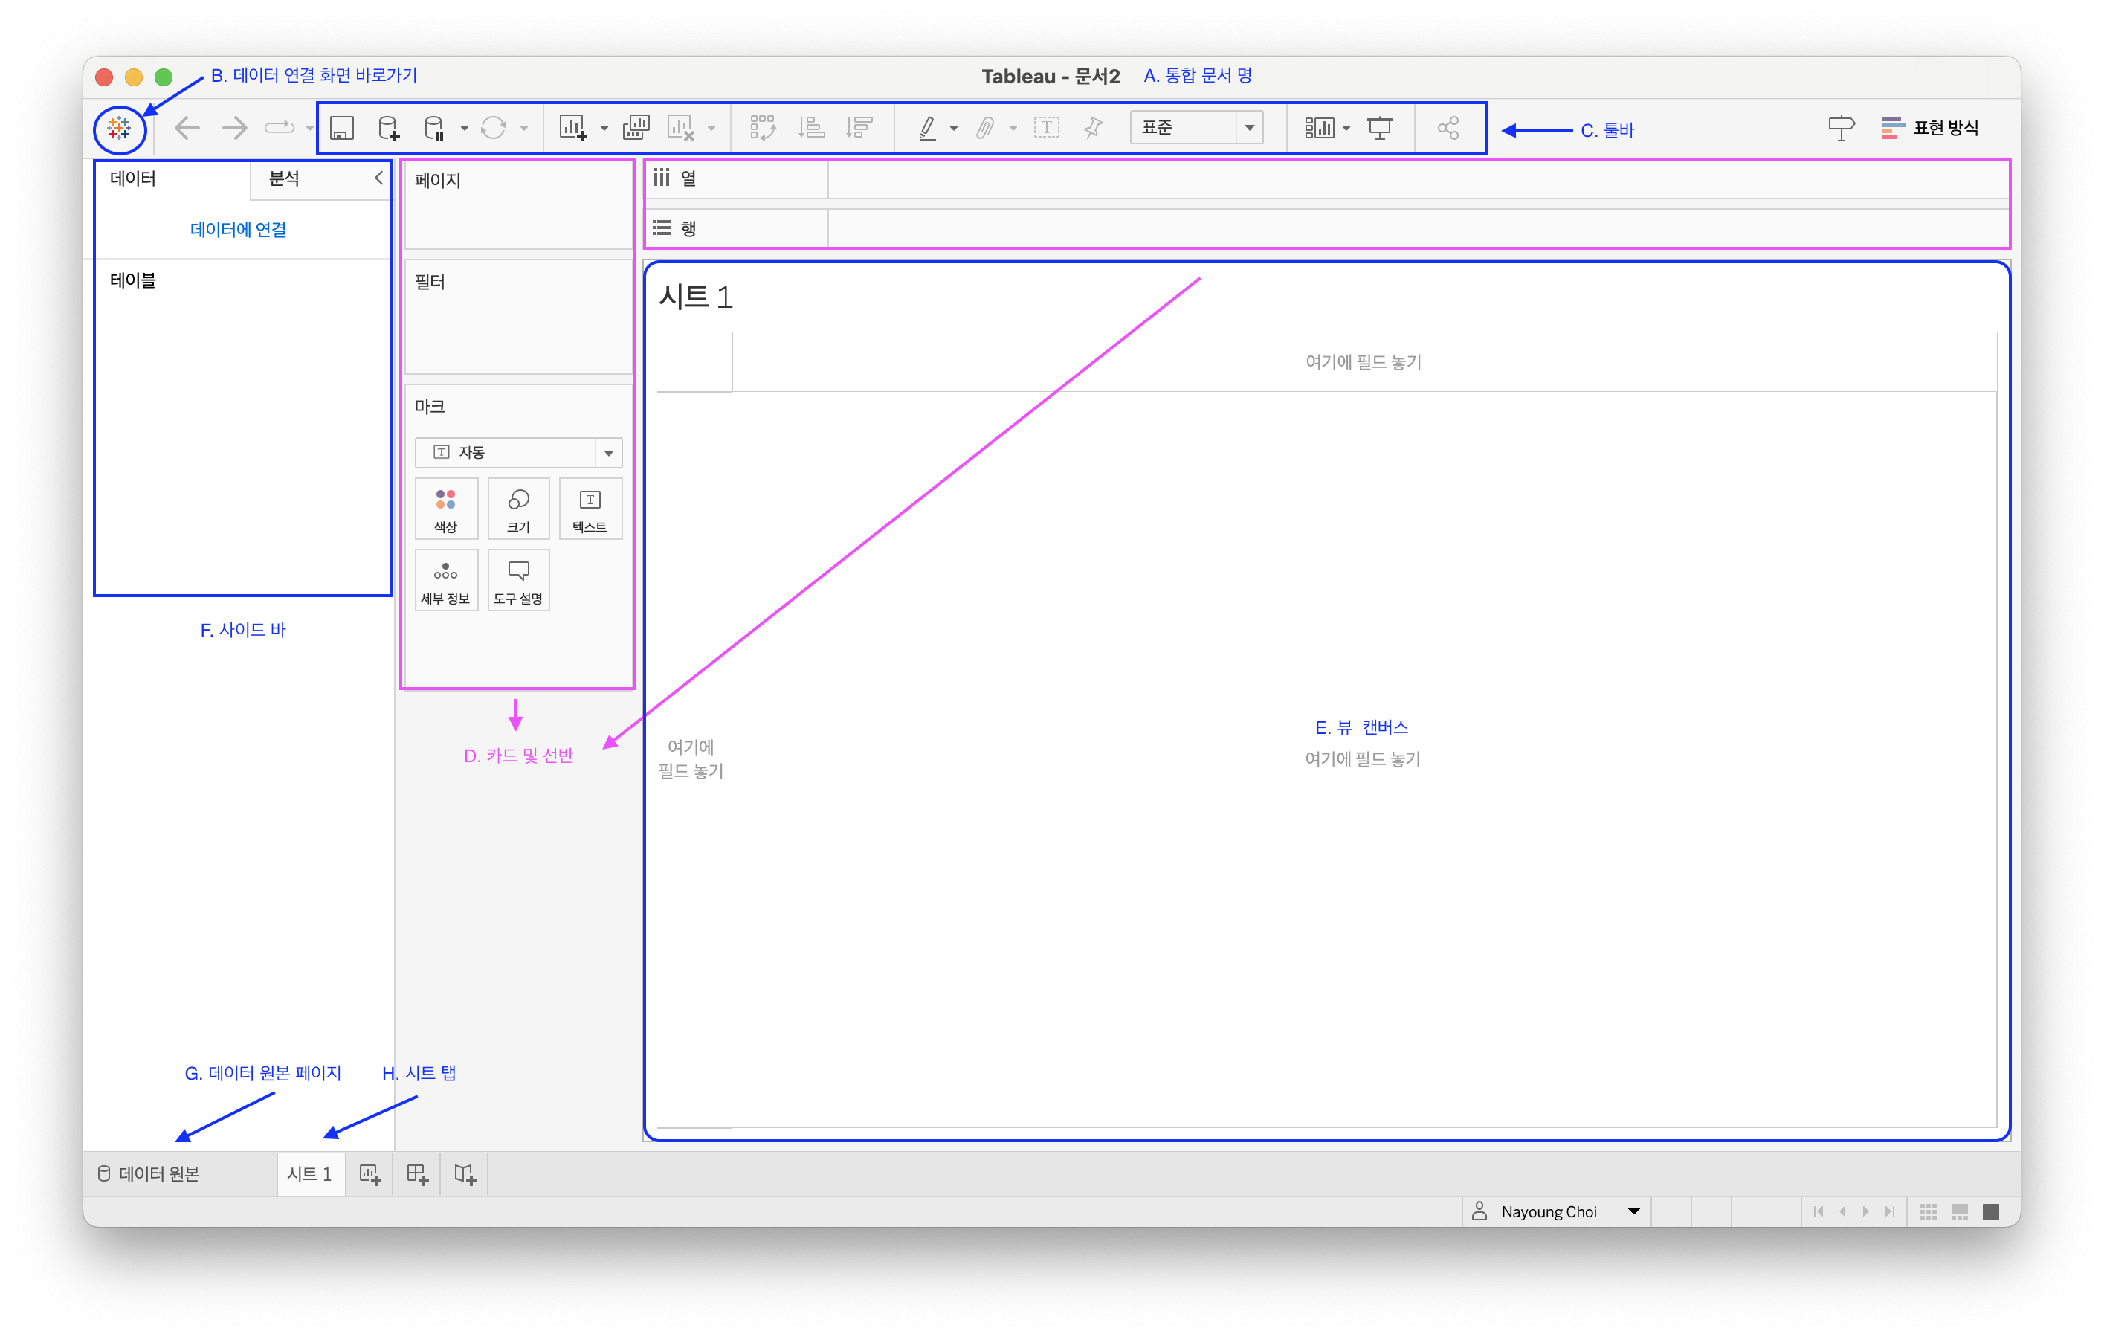Click the duplicate sheet icon

(636, 129)
